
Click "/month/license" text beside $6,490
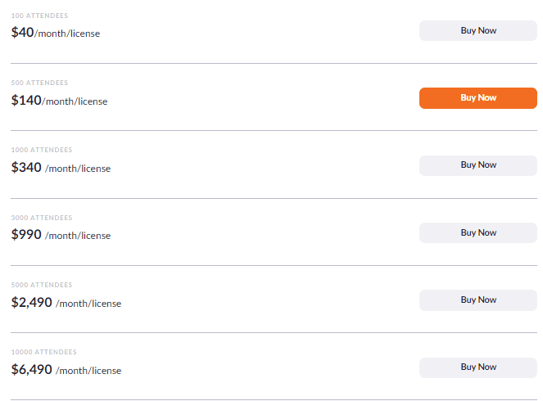pos(88,371)
